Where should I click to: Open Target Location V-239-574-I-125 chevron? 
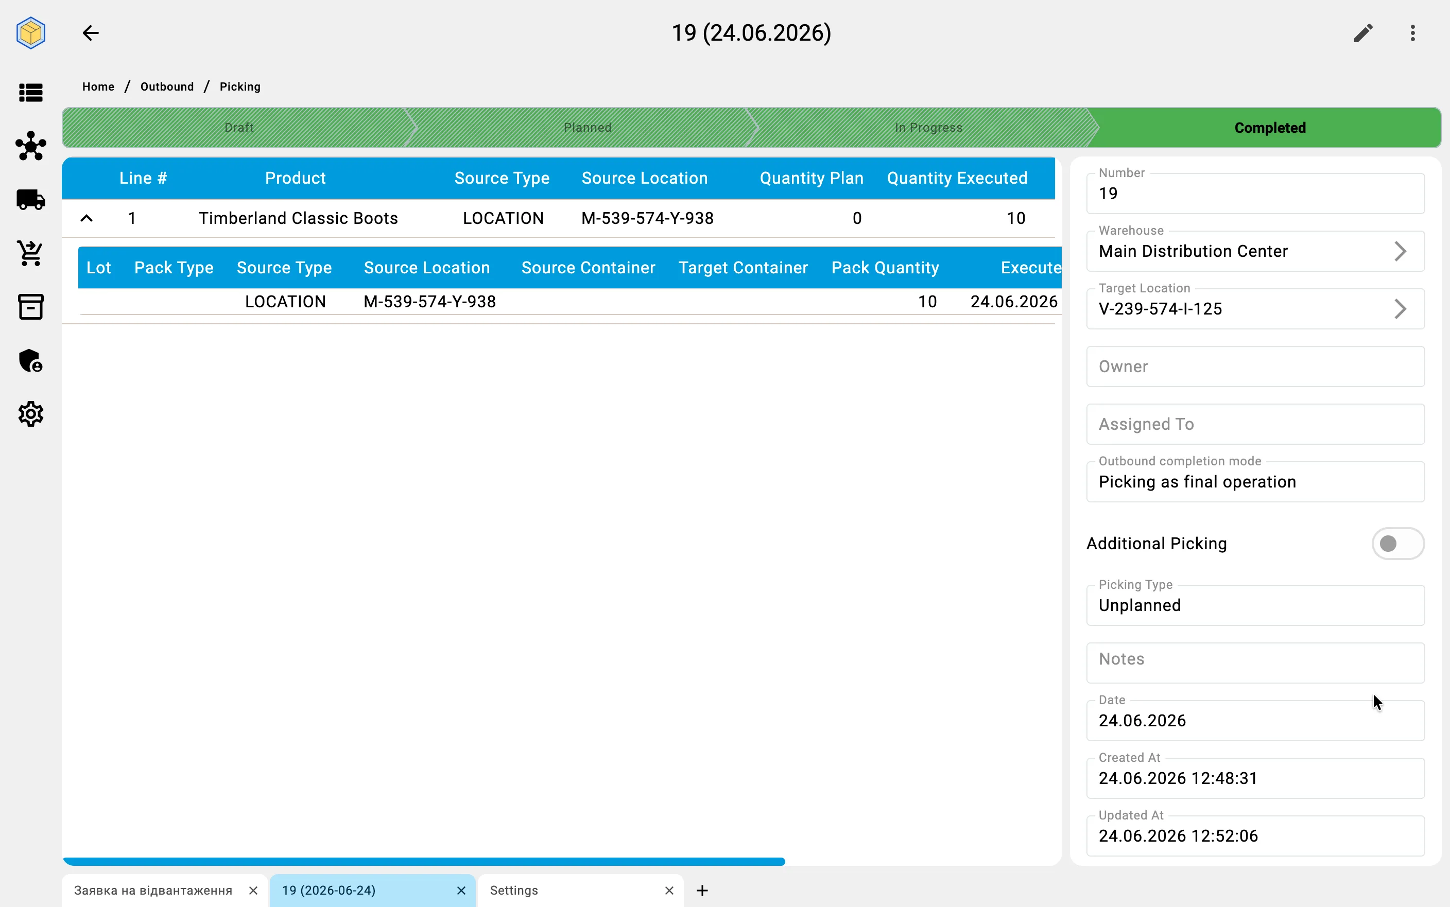[x=1400, y=309]
